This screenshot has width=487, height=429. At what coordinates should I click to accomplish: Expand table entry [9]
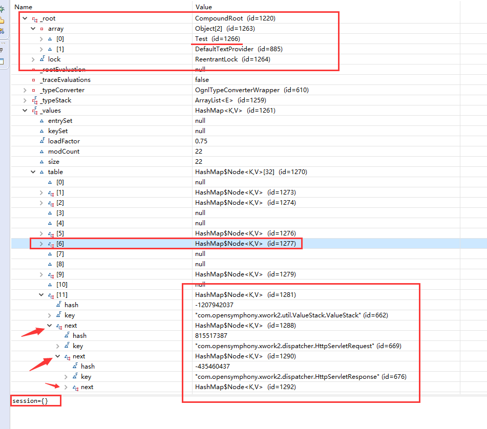coord(41,274)
